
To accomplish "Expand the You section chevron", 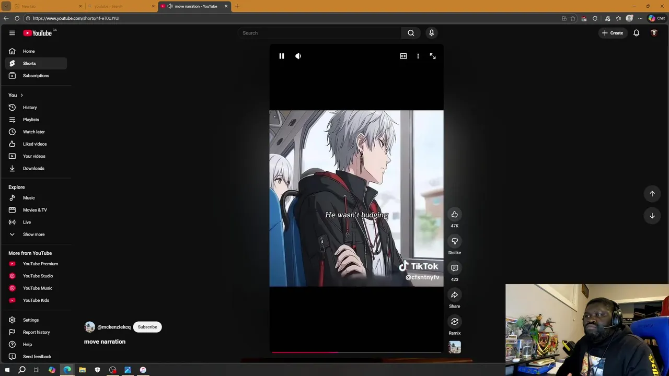I will pos(21,95).
